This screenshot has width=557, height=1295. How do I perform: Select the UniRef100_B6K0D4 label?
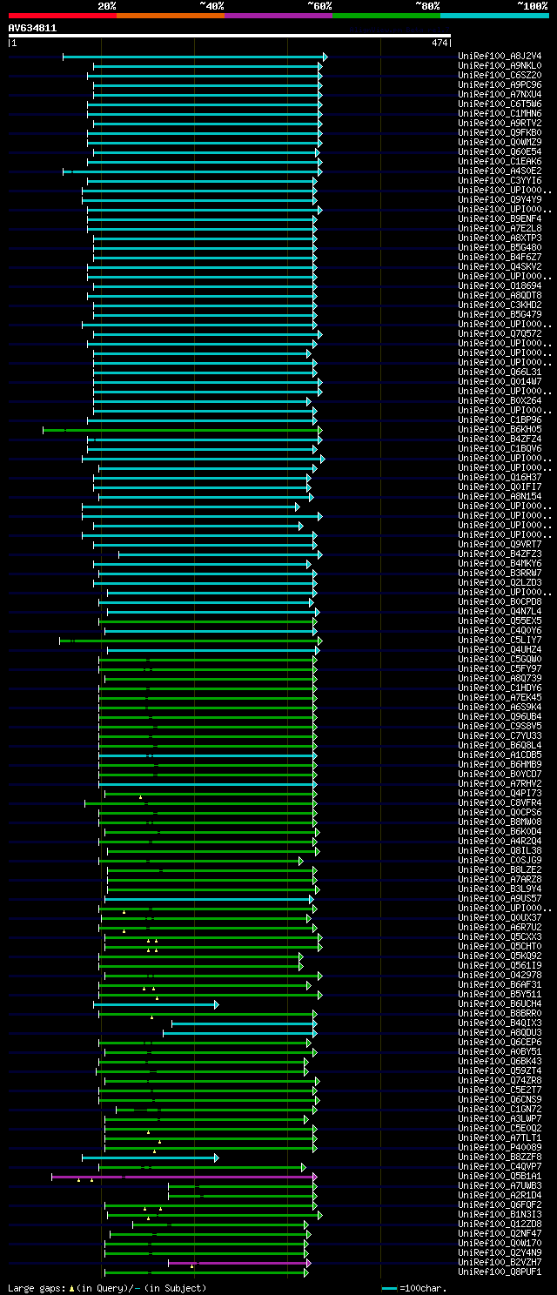pyautogui.click(x=500, y=832)
